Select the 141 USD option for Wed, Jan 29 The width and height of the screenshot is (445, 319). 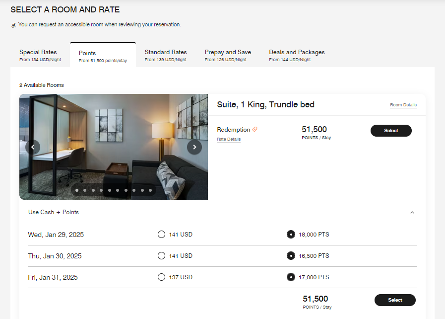[x=161, y=234]
